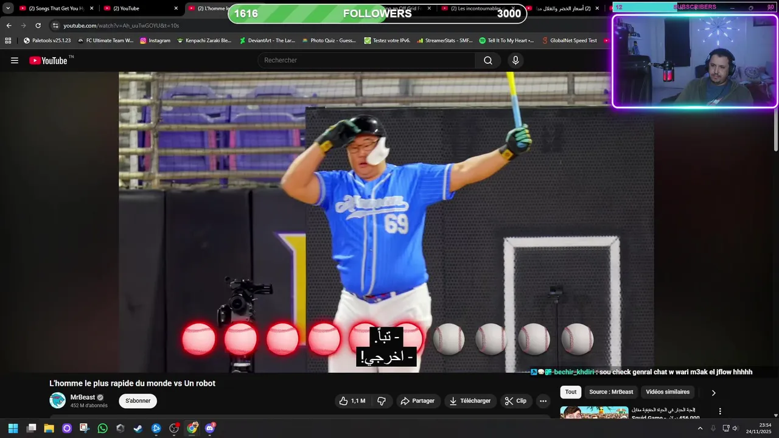Open the volume speaker tray icon

(735, 428)
